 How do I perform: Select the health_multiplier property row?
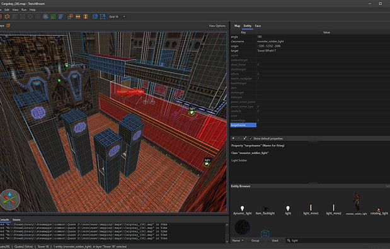[310, 79]
